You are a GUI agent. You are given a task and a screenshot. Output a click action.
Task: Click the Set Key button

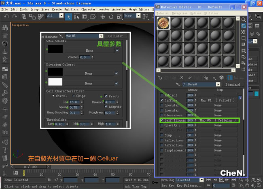(x=168, y=185)
